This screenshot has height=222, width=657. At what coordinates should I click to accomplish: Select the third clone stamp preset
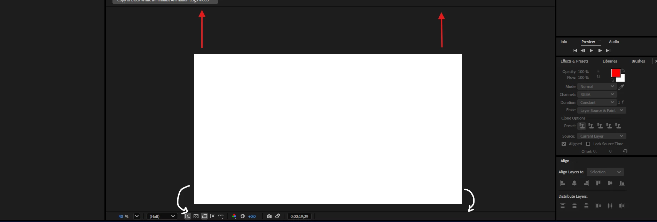pyautogui.click(x=600, y=126)
